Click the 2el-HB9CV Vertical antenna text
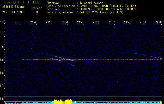164x104 pixels. point(102,12)
